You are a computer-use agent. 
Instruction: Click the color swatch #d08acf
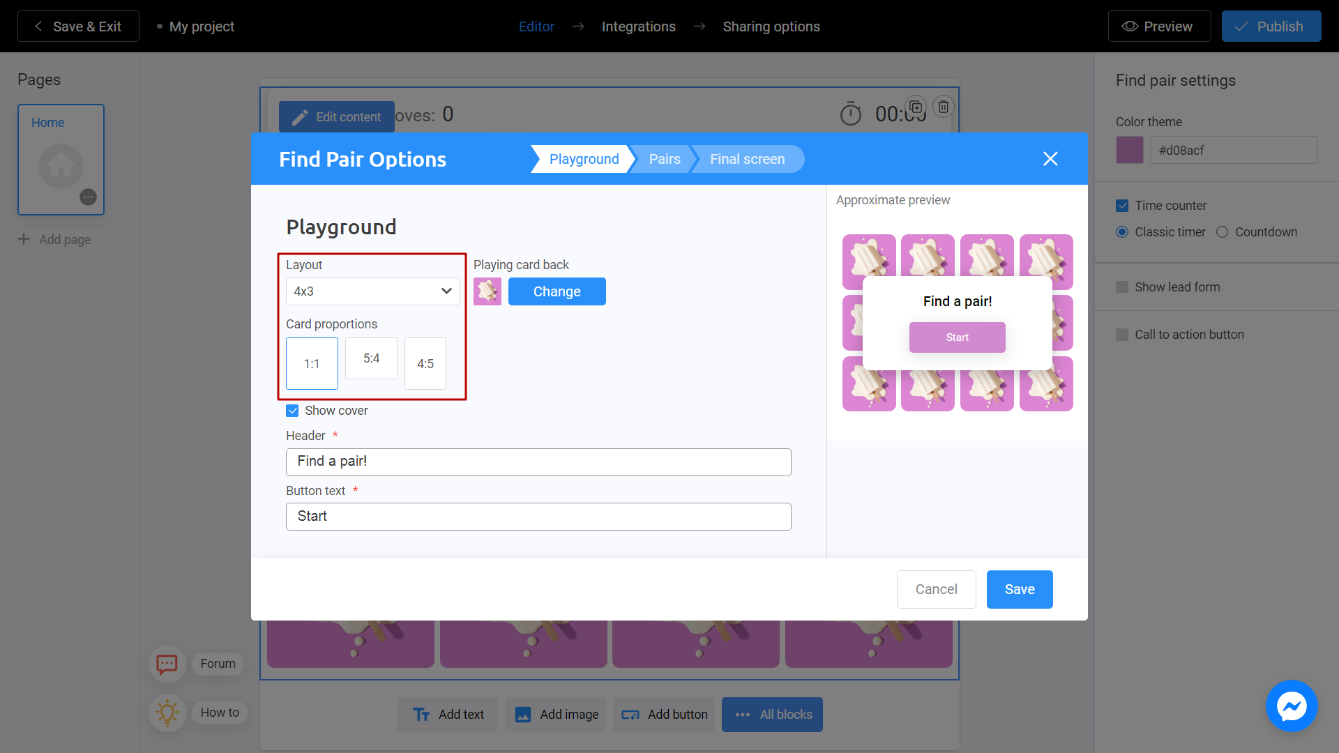[1129, 151]
